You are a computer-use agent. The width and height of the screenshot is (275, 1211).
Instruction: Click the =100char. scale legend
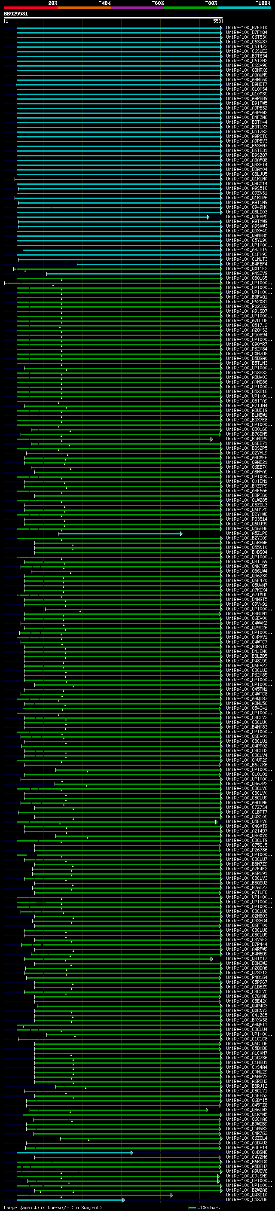point(204,1207)
